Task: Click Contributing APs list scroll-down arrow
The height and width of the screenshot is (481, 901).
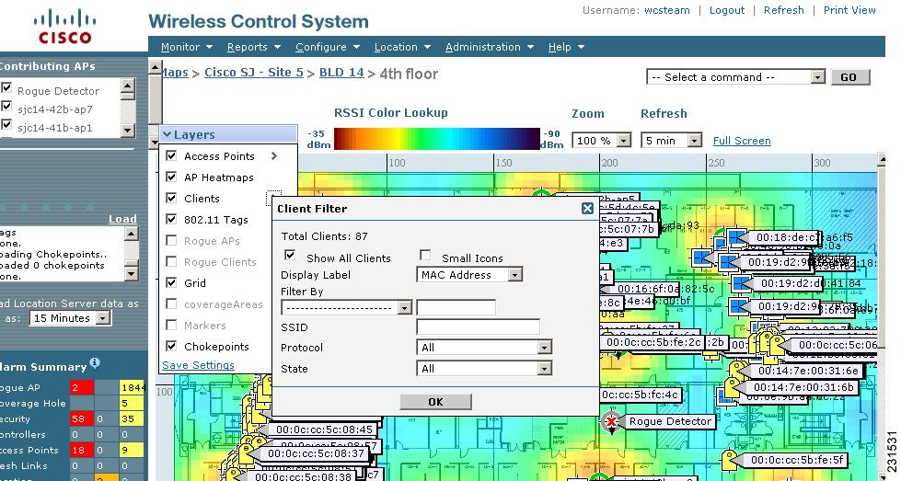Action: pos(128,131)
